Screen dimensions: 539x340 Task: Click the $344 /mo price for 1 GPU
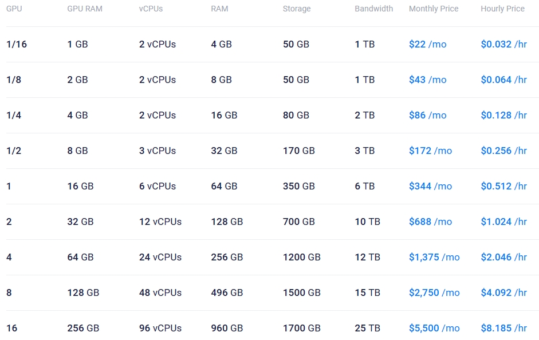(430, 186)
